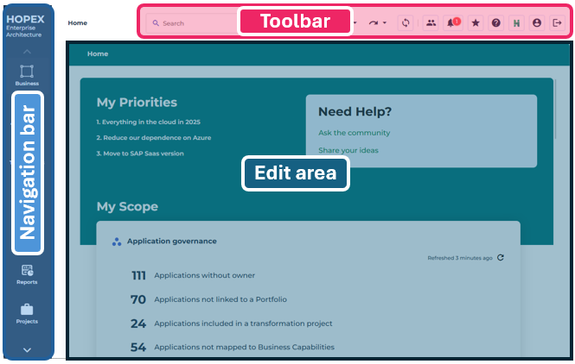Click the number 111 count
This screenshot has height=364, width=575.
[x=138, y=275]
